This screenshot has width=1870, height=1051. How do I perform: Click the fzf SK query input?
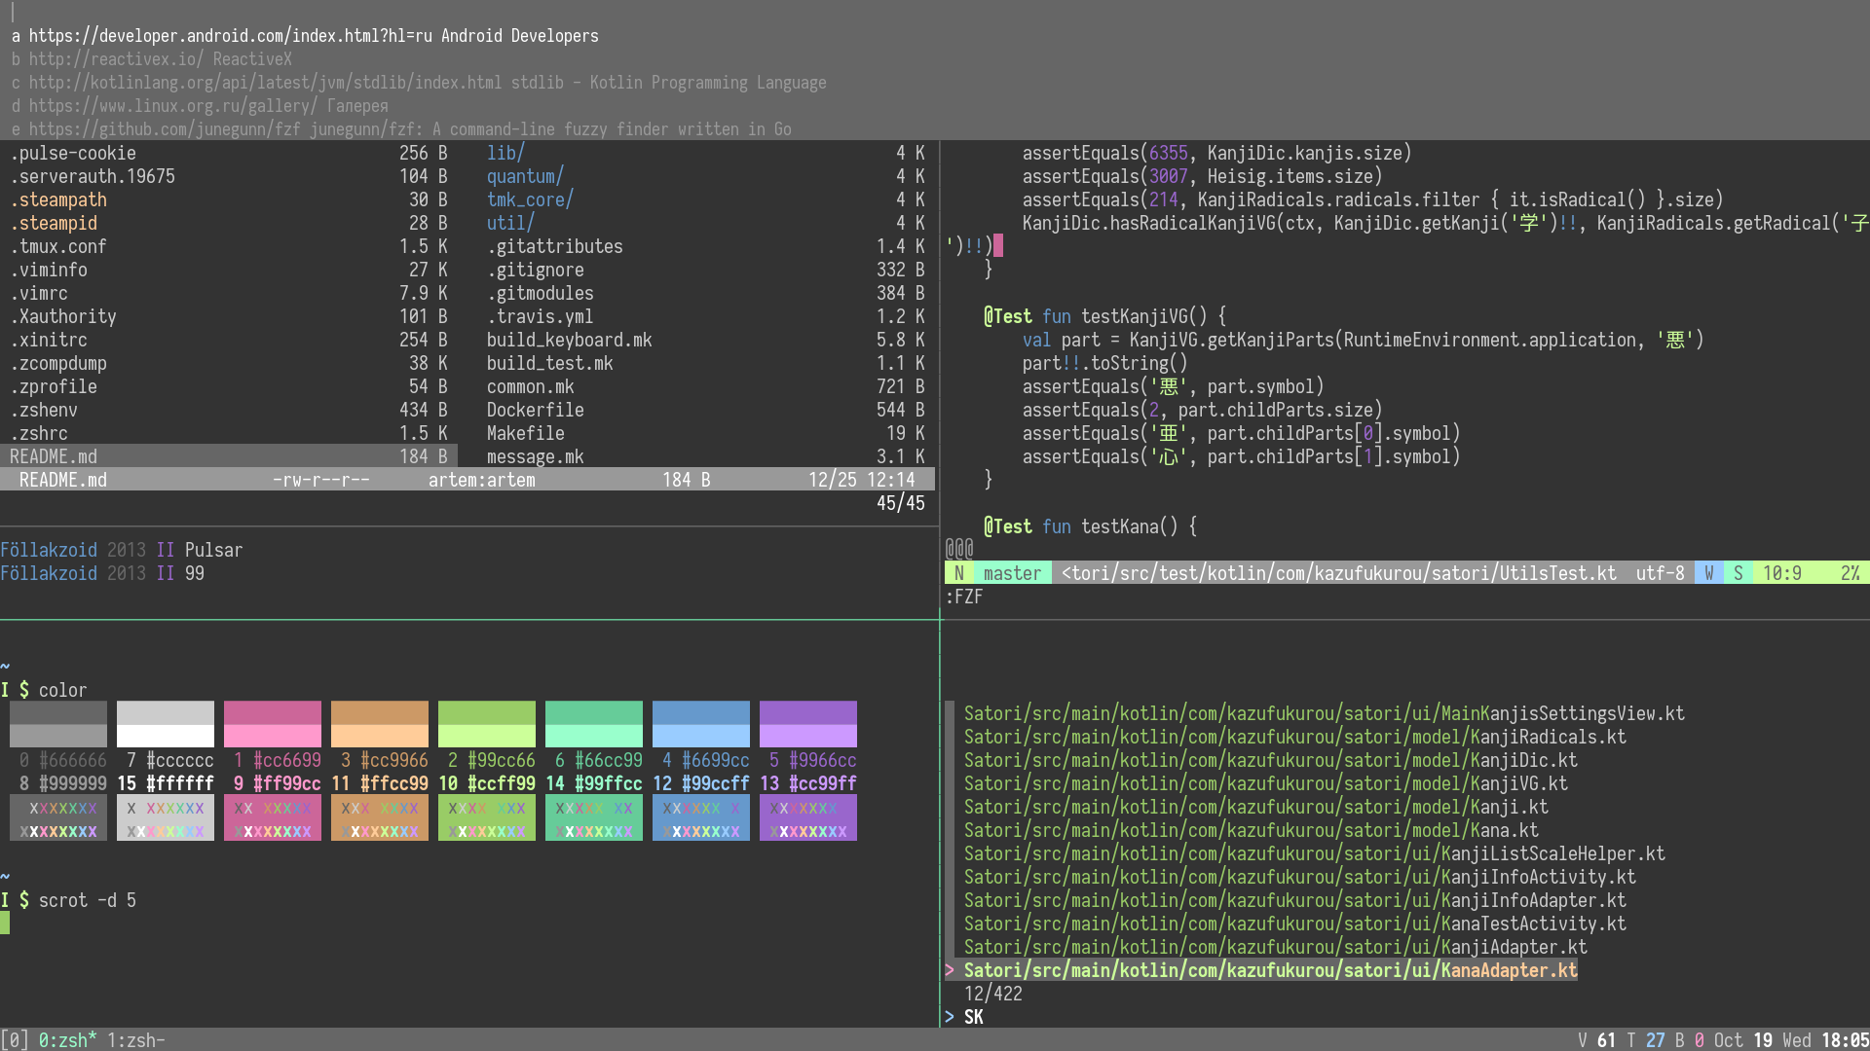[x=974, y=1017]
